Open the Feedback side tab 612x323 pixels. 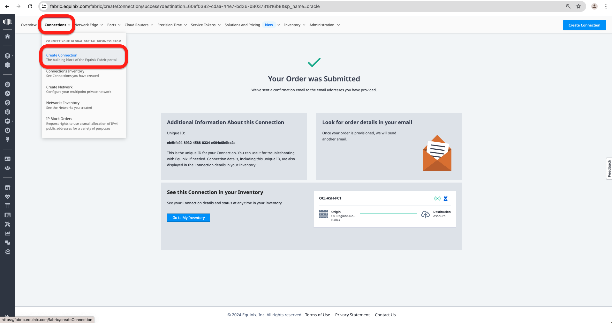(609, 168)
